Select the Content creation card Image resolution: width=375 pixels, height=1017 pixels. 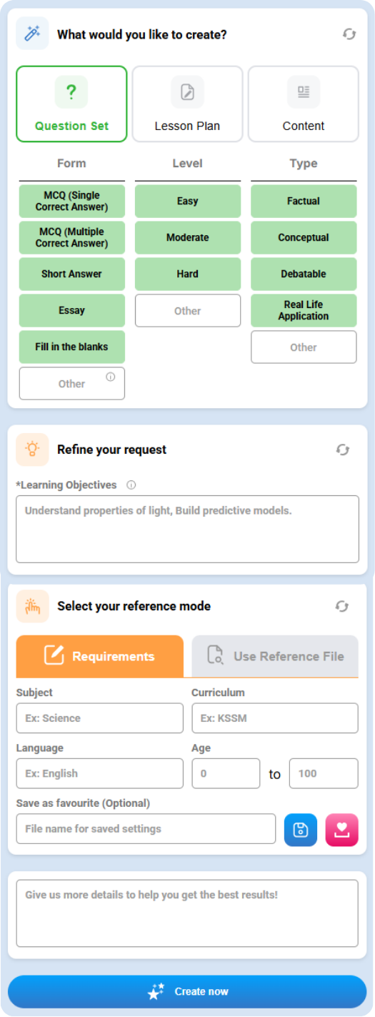pos(304,104)
